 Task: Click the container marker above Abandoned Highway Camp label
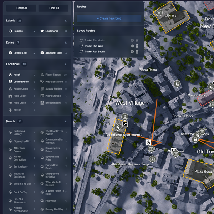tap(152, 159)
